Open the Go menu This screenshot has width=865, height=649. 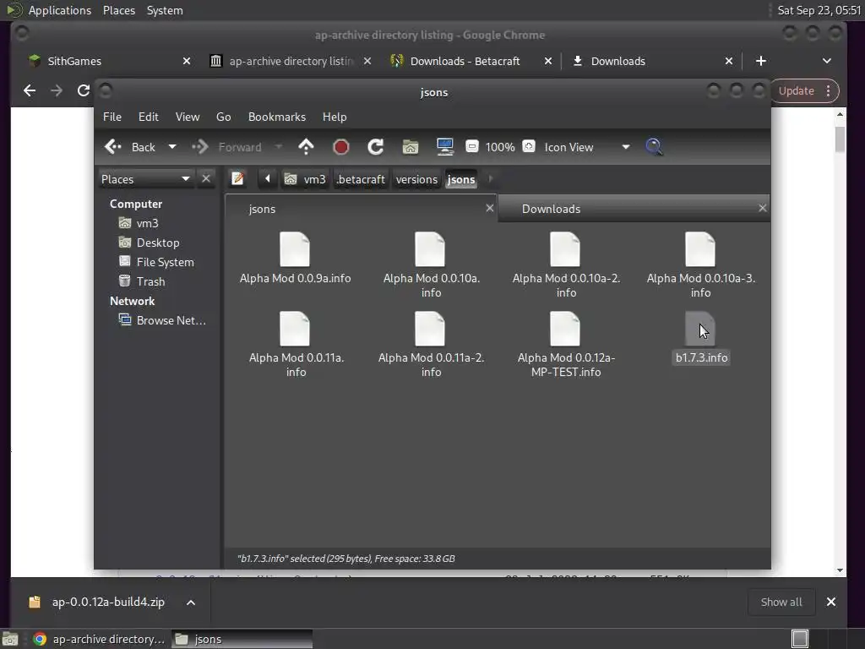pos(223,117)
